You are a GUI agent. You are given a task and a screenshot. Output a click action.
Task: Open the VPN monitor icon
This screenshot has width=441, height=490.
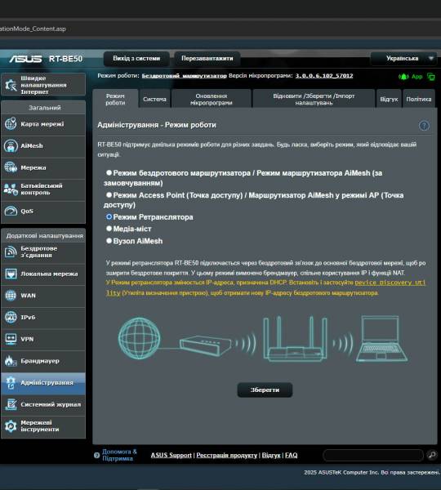pyautogui.click(x=11, y=339)
